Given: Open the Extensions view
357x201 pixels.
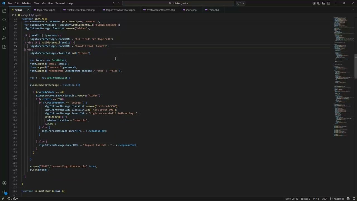Looking at the screenshot, I should click(x=4, y=47).
